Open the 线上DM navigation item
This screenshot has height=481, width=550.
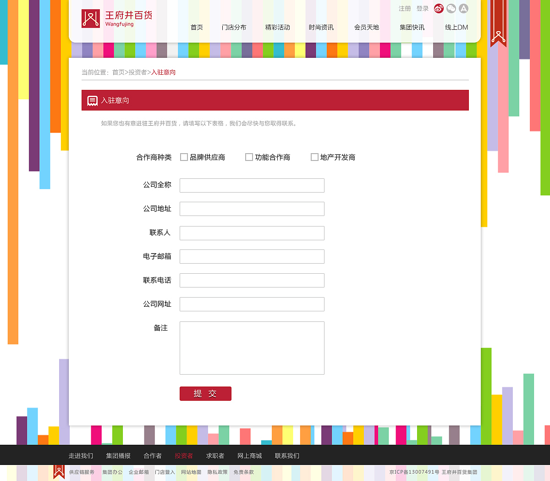tap(456, 28)
